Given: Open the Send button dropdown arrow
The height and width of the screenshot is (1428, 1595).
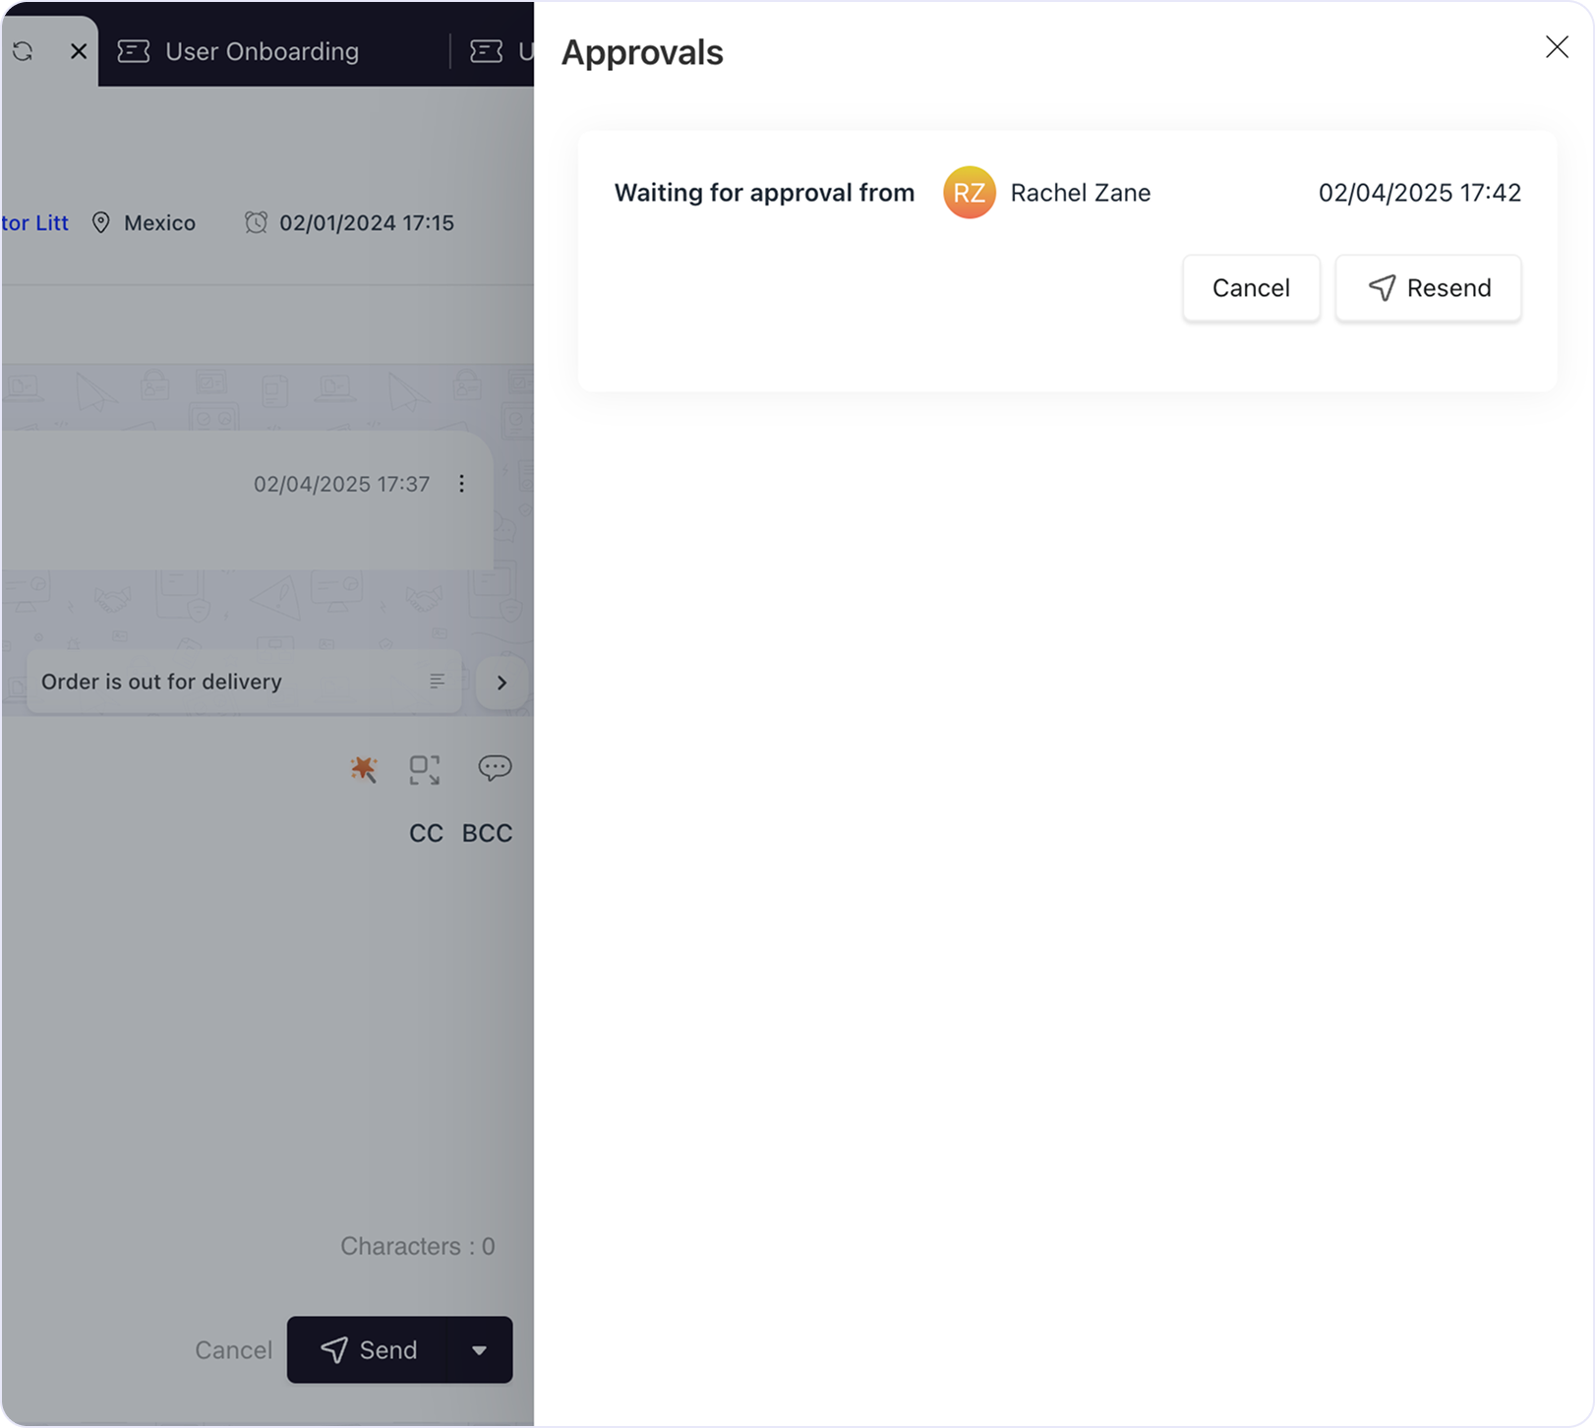Looking at the screenshot, I should pyautogui.click(x=480, y=1350).
